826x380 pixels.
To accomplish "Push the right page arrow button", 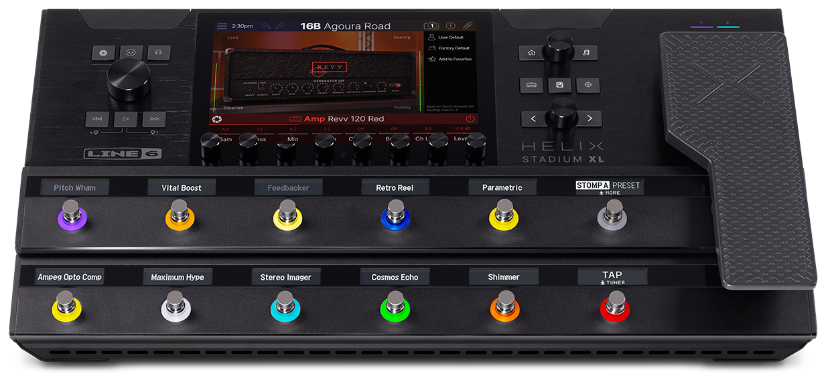I will point(590,118).
